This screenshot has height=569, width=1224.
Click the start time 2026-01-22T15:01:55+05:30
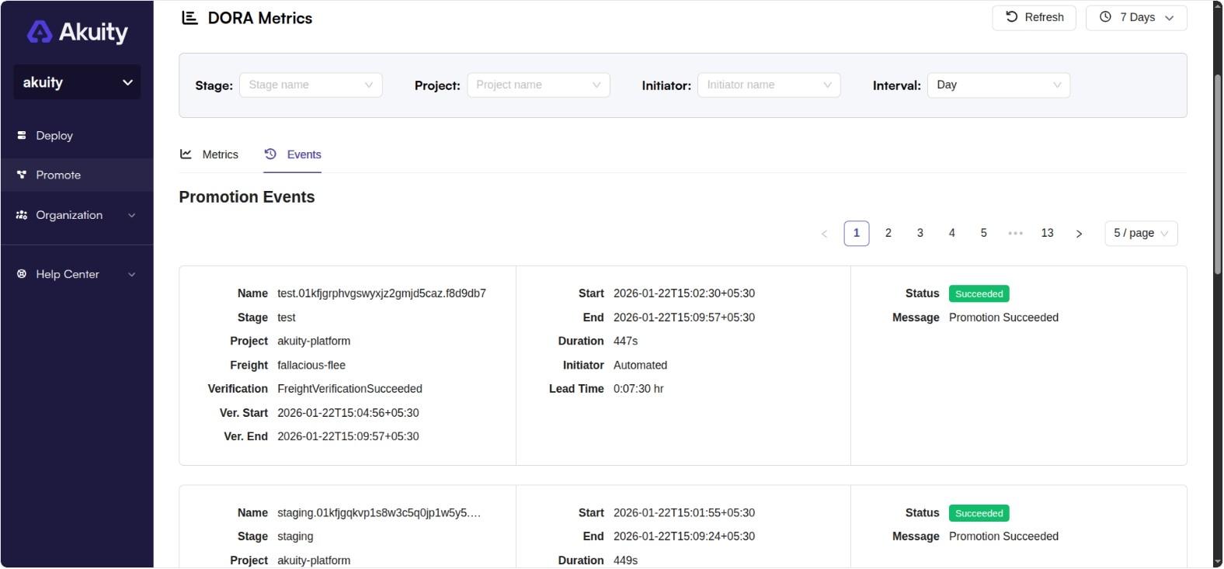pyautogui.click(x=684, y=513)
